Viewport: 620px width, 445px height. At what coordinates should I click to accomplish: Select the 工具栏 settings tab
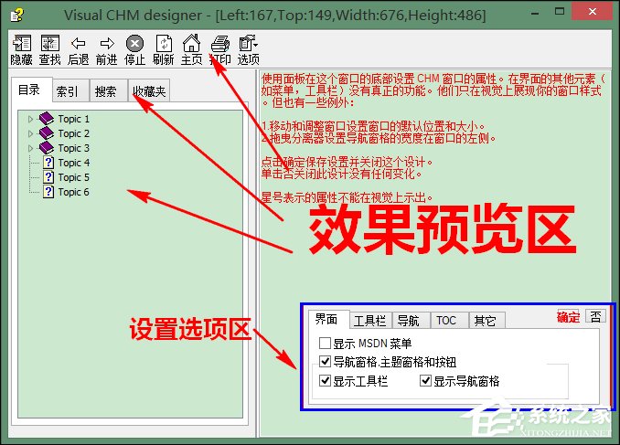tap(370, 321)
